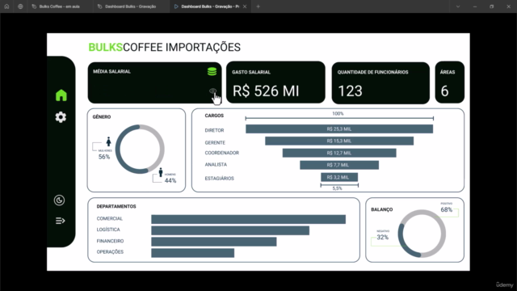Click the BALANÇO heading
Image resolution: width=517 pixels, height=291 pixels.
(x=382, y=209)
